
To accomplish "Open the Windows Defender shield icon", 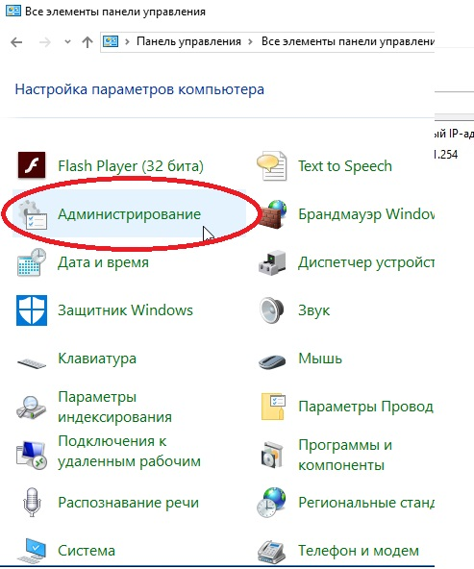I will [x=32, y=310].
